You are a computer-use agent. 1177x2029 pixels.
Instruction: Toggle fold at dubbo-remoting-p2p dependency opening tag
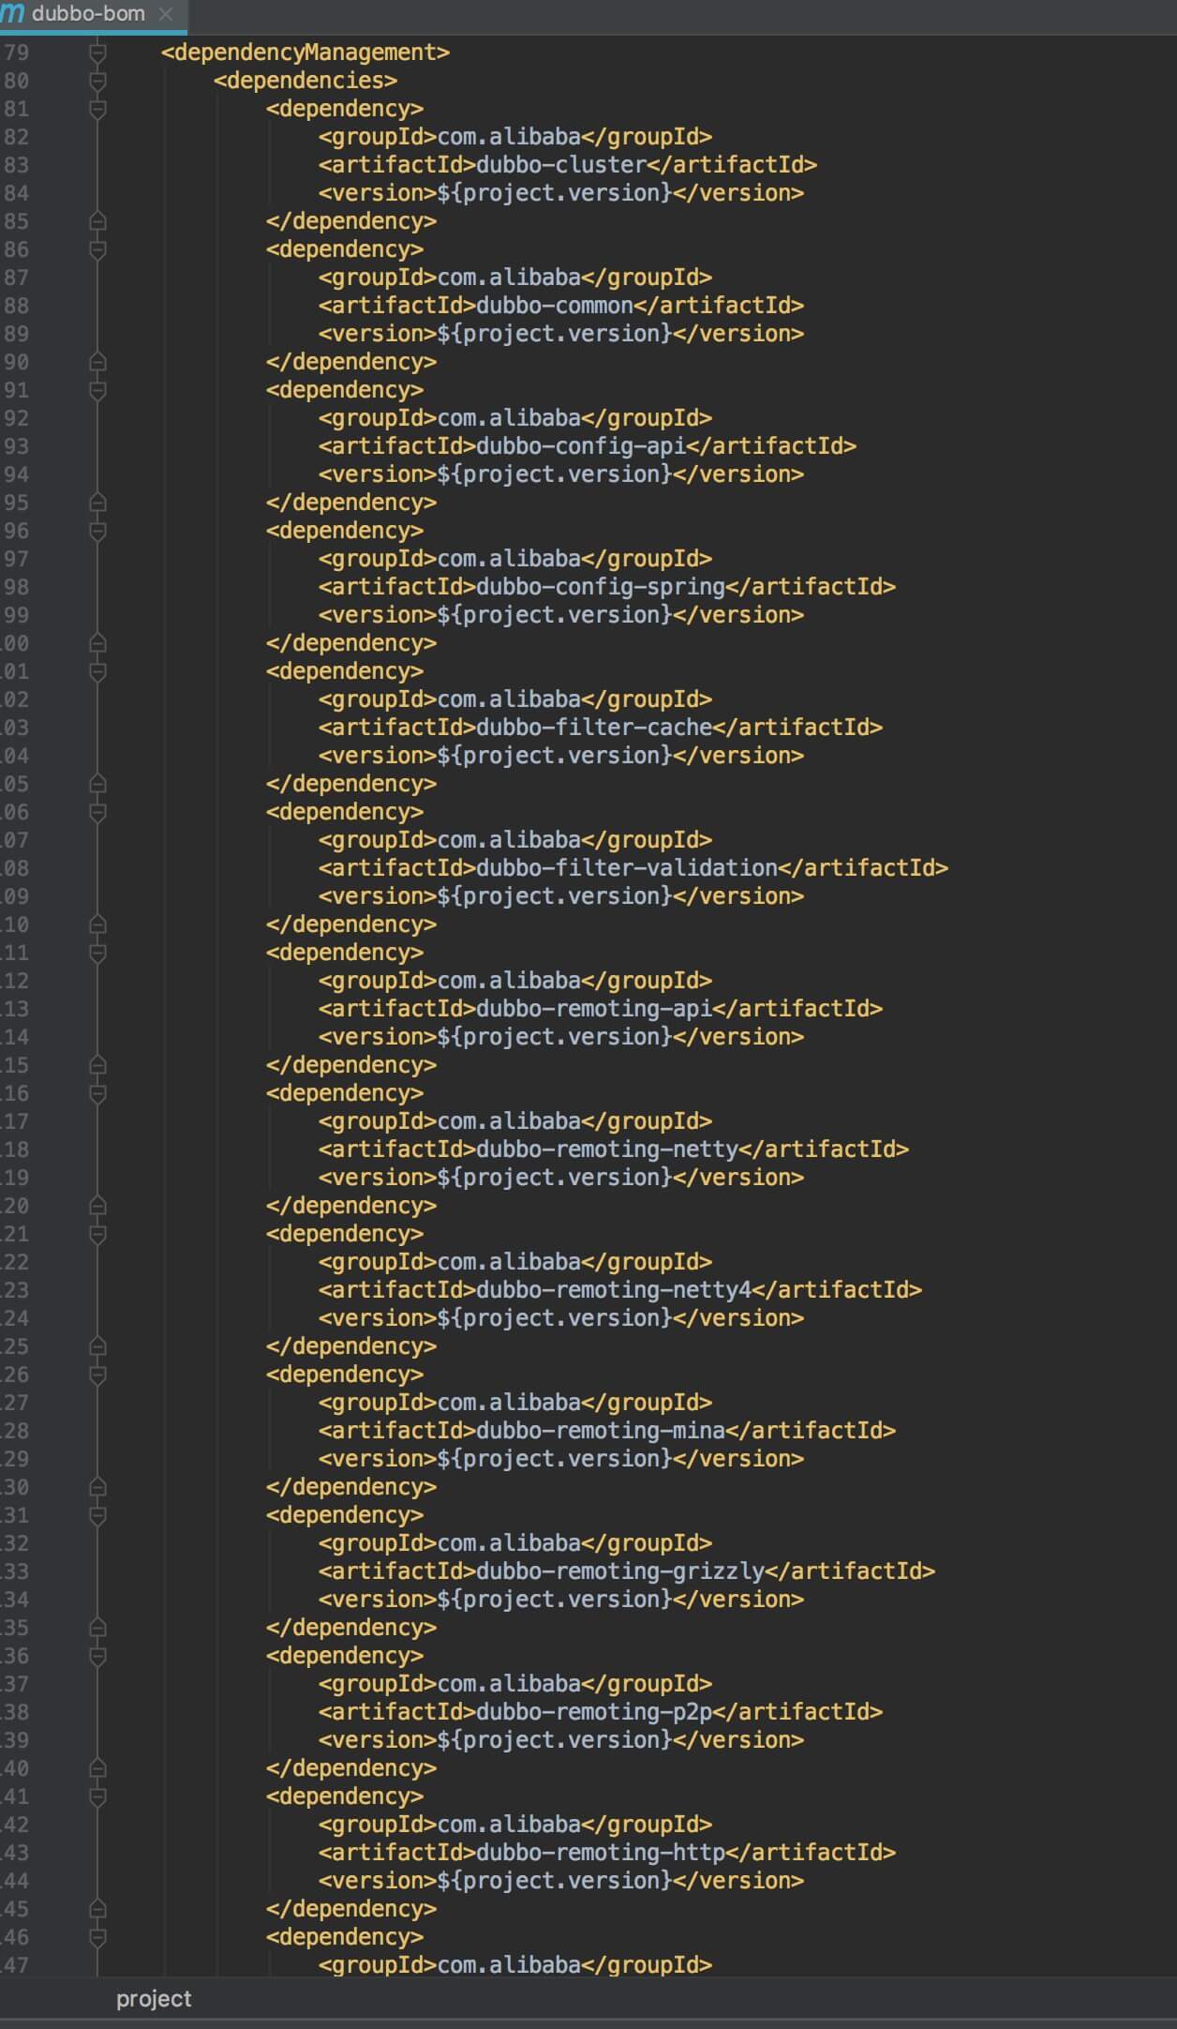click(x=97, y=1656)
